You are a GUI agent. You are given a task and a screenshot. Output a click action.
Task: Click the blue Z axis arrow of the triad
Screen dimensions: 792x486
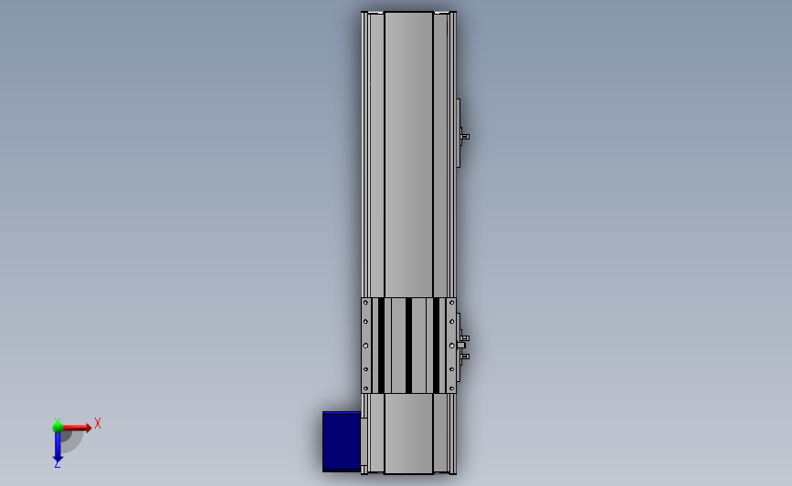click(x=58, y=448)
